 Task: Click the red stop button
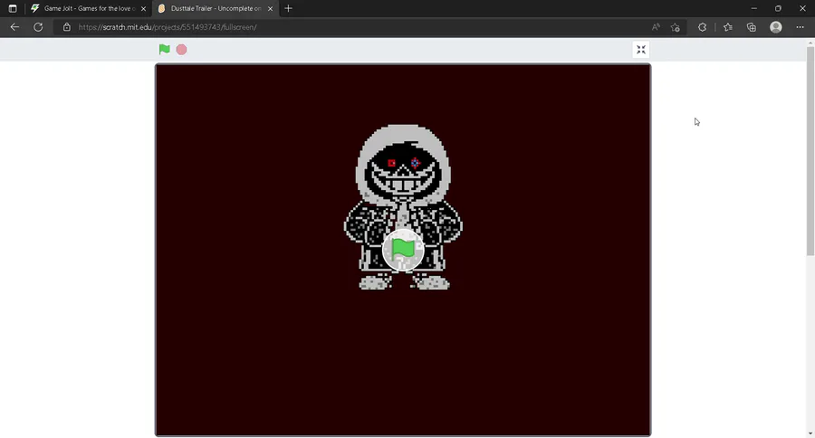click(x=181, y=50)
